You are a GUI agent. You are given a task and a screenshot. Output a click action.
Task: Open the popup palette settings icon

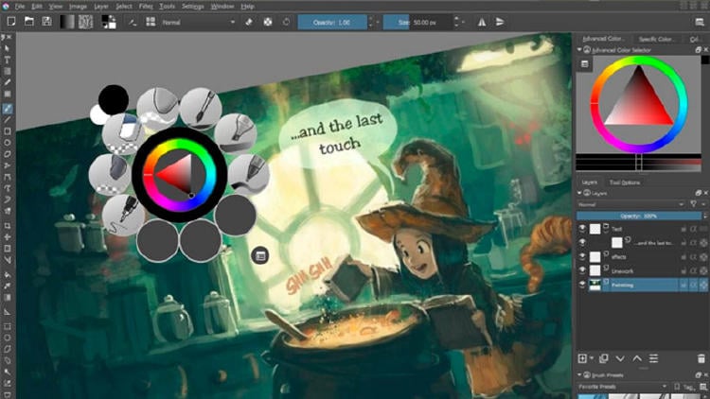tap(260, 255)
